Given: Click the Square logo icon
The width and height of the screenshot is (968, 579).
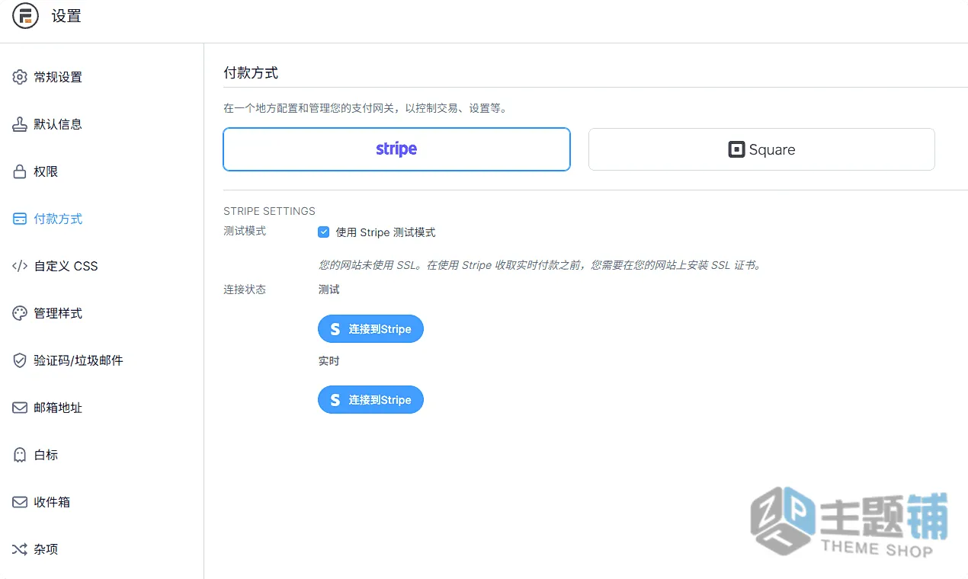Looking at the screenshot, I should [x=736, y=149].
